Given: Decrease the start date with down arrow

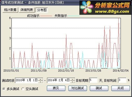Looking at the screenshot, I should tap(41, 82).
